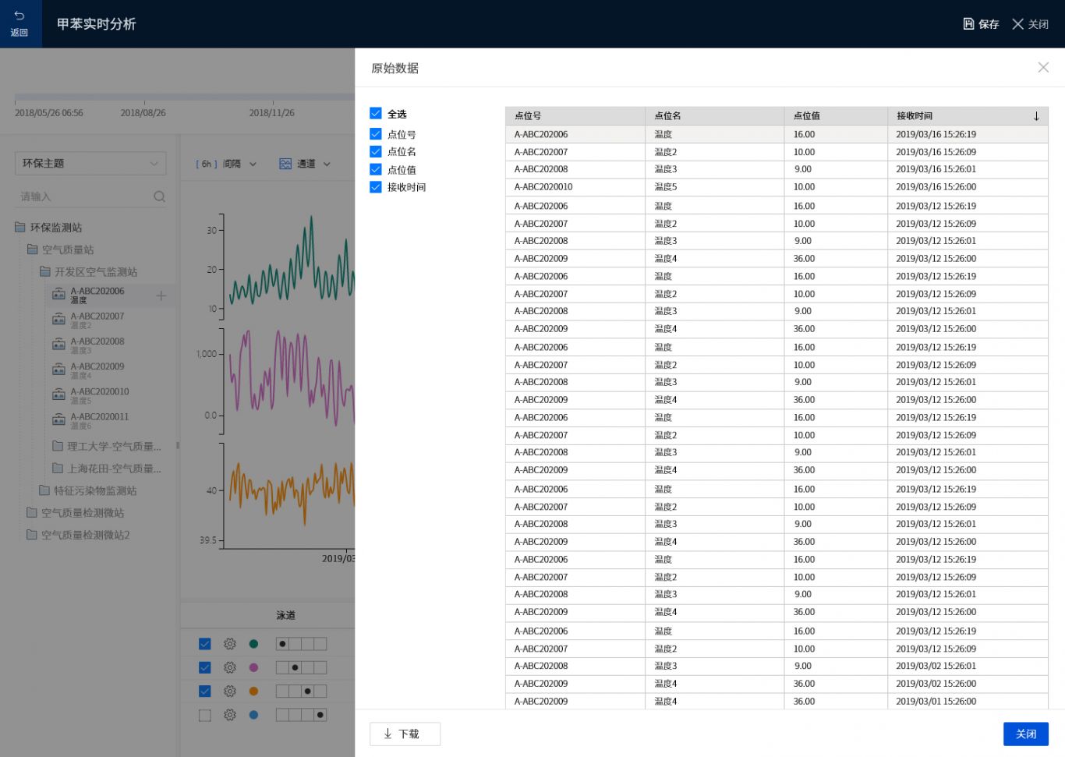
Task: Click the 点位号 column header
Action: point(575,116)
